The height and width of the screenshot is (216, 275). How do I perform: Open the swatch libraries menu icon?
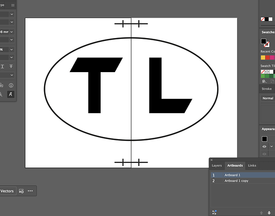click(264, 81)
